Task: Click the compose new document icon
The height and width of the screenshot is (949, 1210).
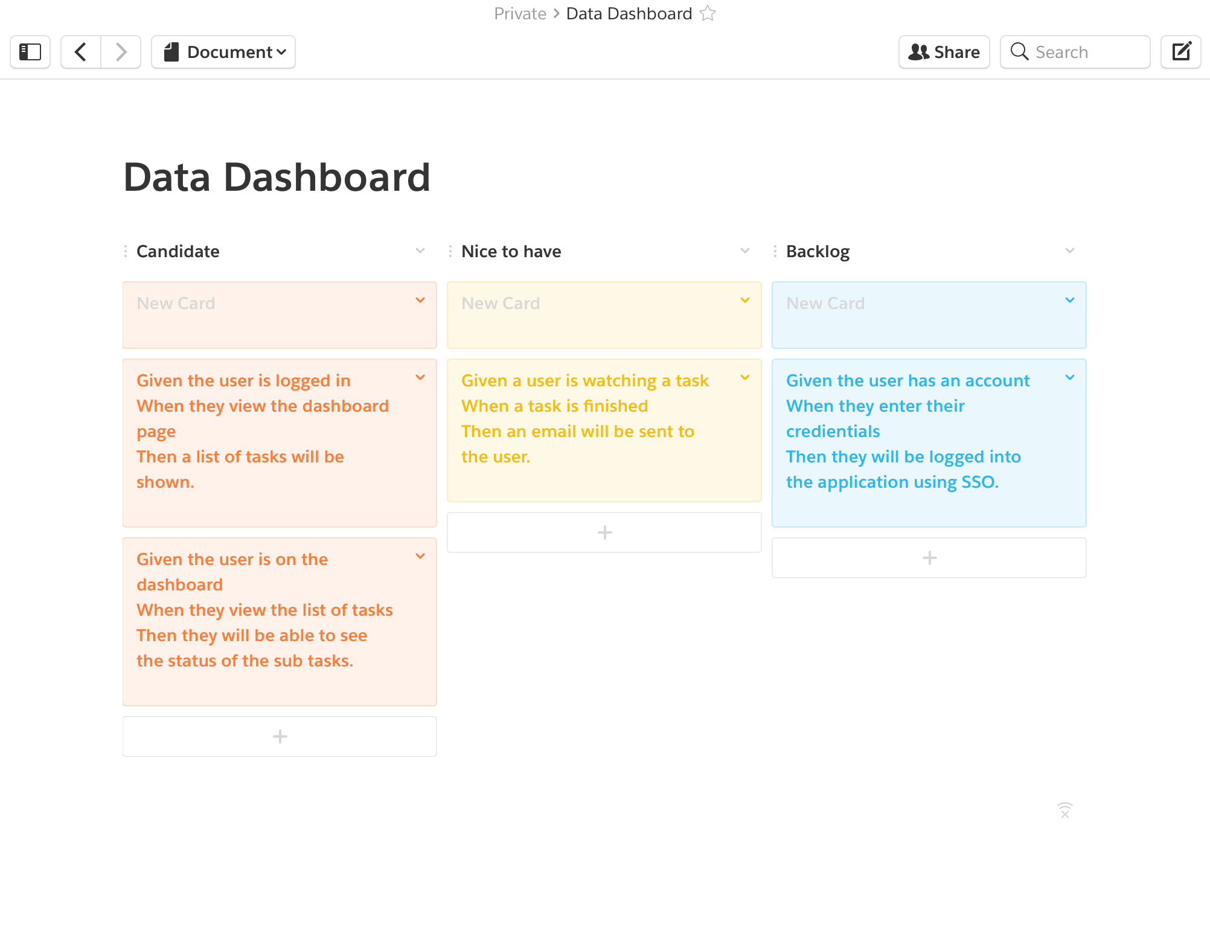Action: (x=1181, y=52)
